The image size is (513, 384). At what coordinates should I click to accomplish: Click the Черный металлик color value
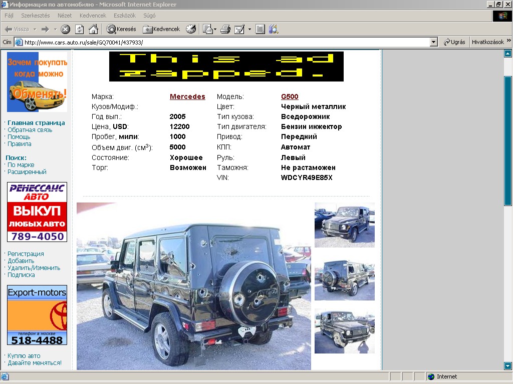tap(314, 107)
